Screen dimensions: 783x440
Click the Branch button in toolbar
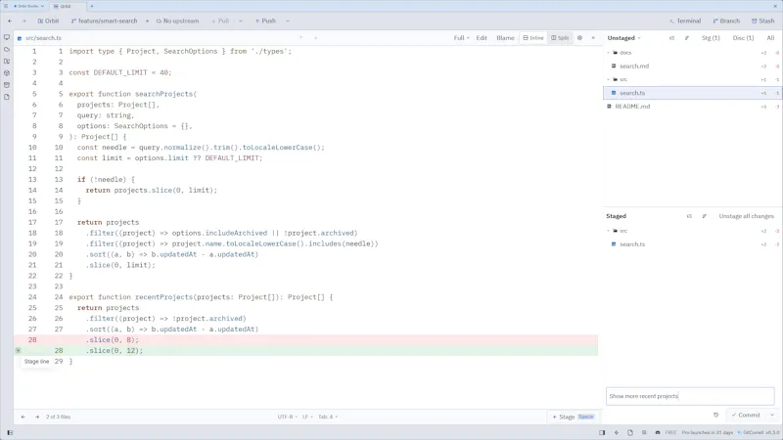(x=726, y=21)
